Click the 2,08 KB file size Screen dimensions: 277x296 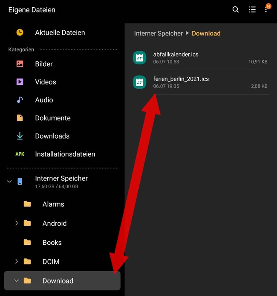(x=259, y=86)
